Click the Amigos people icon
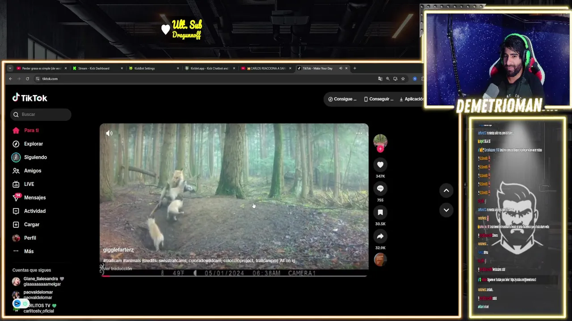The image size is (572, 321). pyautogui.click(x=16, y=171)
